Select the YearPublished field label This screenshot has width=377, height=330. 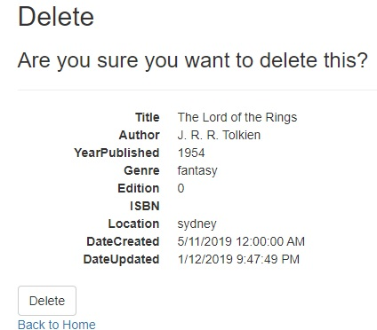click(116, 153)
